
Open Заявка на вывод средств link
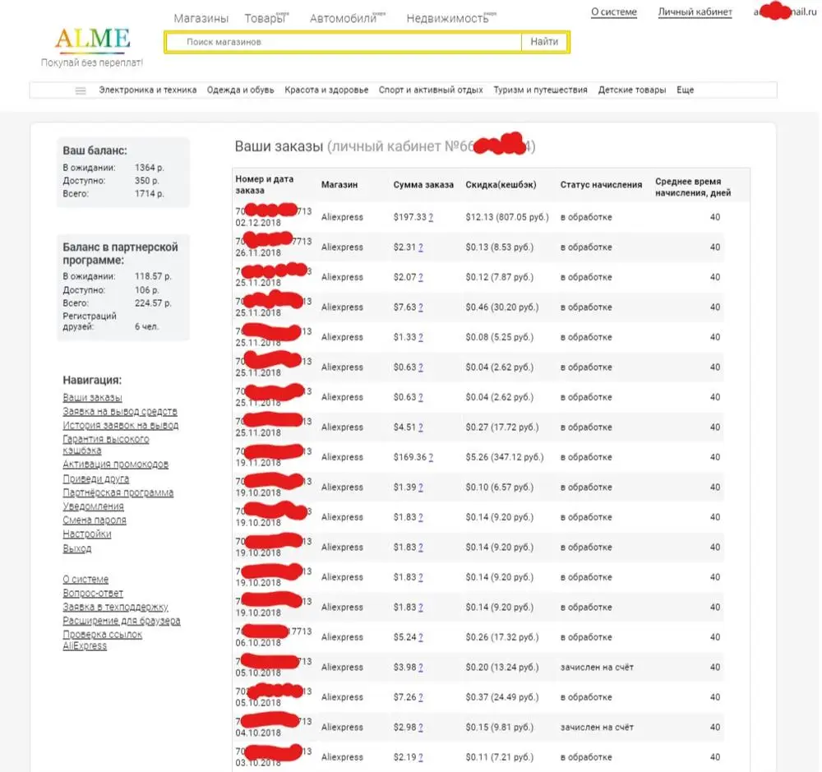pos(120,412)
